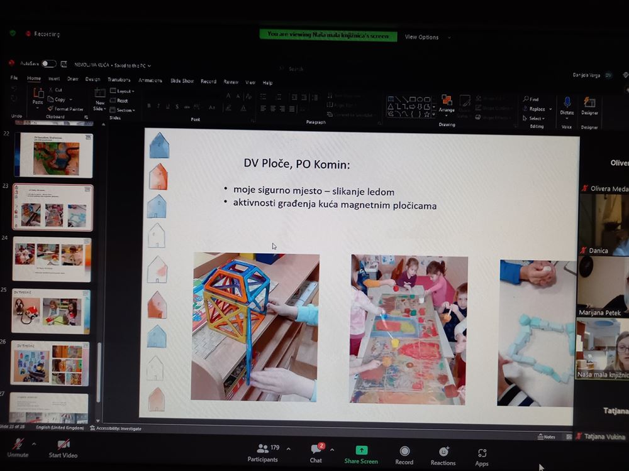Open the Replace options arrow
This screenshot has height=471, width=629.
pyautogui.click(x=550, y=109)
